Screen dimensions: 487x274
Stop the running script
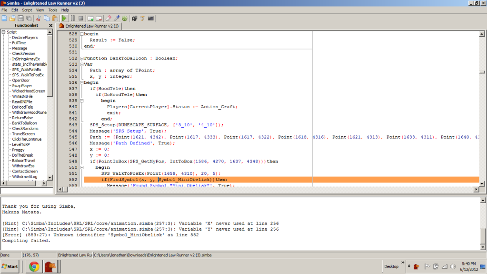point(81,18)
